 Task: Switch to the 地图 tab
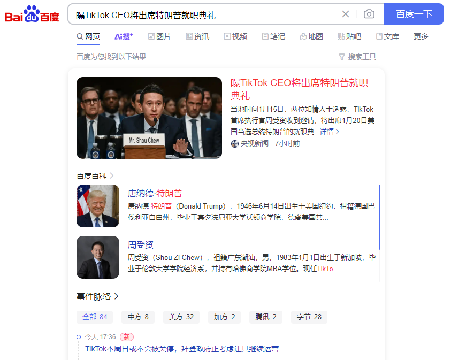[311, 36]
